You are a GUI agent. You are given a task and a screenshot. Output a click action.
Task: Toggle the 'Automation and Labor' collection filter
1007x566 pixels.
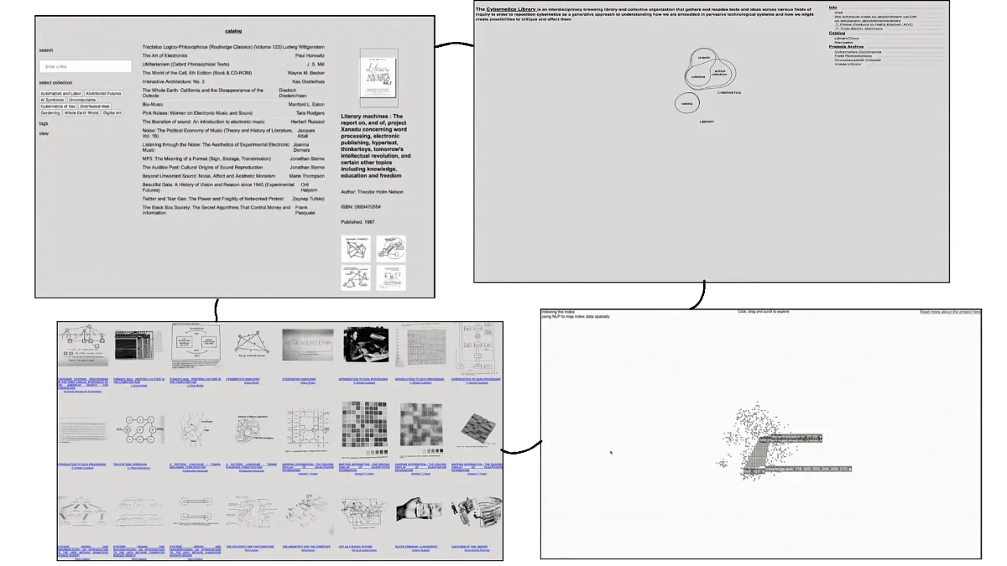60,93
